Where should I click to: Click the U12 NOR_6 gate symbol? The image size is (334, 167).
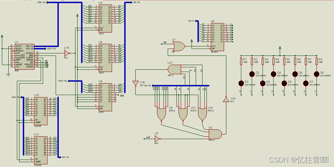point(183,114)
